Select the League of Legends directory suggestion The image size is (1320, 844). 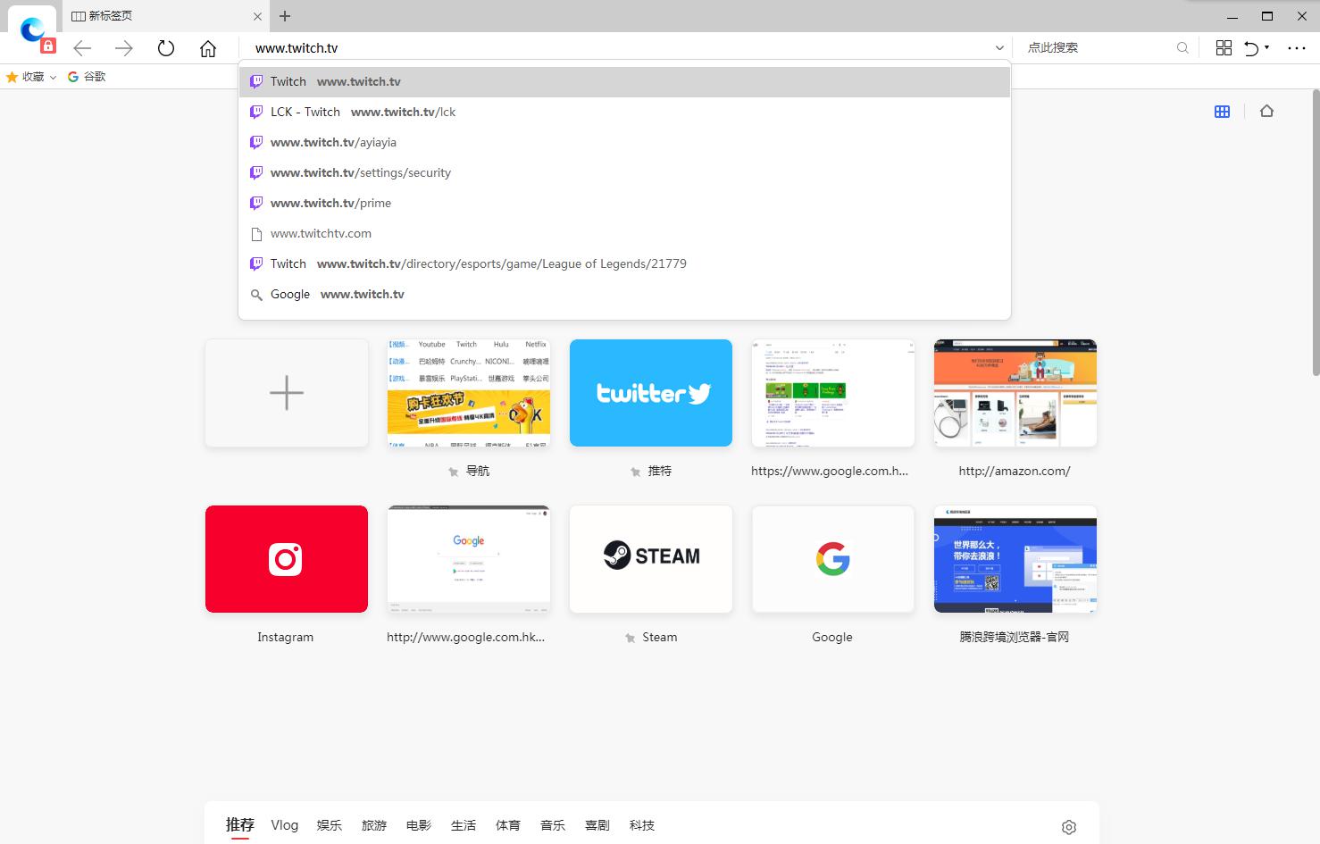coord(624,263)
